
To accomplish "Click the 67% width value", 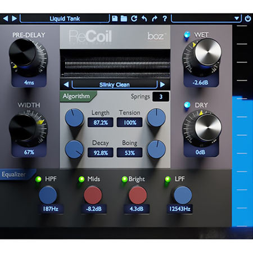I will [29, 152].
